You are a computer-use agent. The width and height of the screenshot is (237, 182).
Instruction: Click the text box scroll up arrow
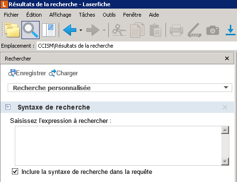pos(225,130)
